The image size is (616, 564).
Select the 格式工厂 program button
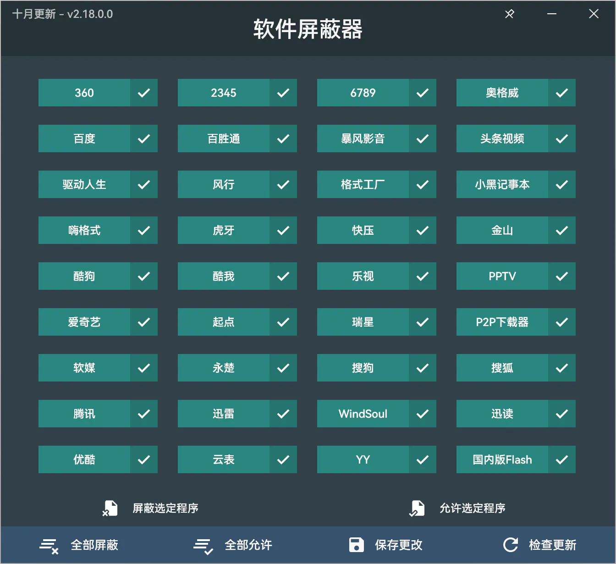tap(363, 184)
